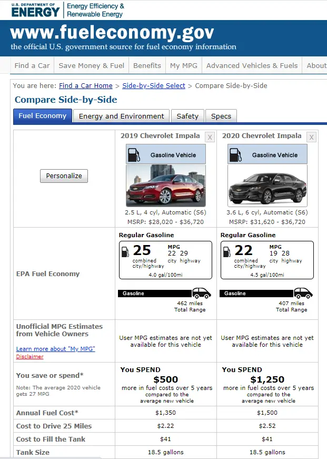Follow the Side-by-Side Select breadcrumb link
The width and height of the screenshot is (327, 459).
coord(154,85)
